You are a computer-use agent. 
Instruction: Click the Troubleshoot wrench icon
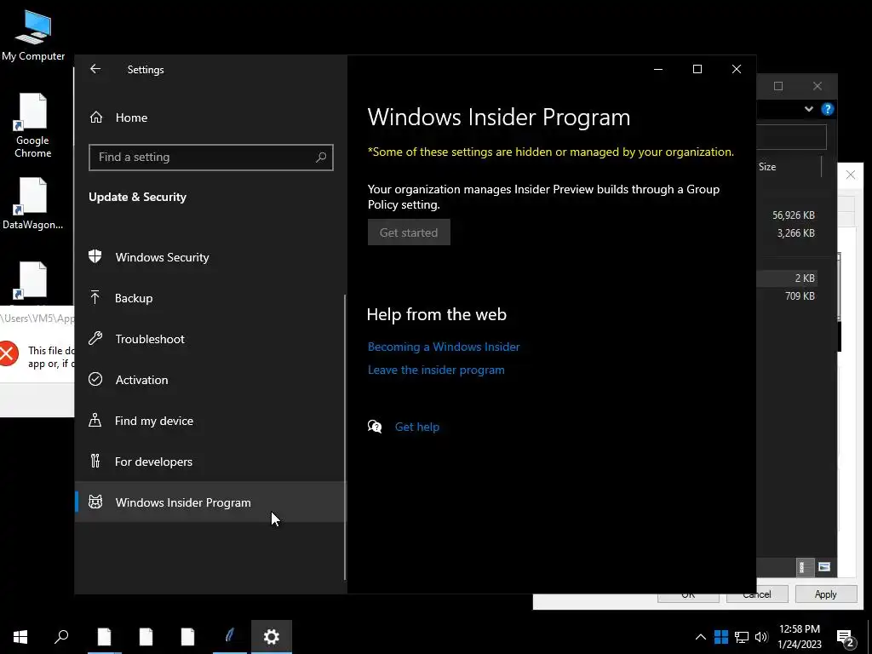coord(95,338)
